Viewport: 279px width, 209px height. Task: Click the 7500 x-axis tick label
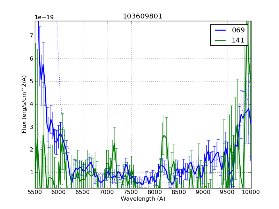click(131, 192)
